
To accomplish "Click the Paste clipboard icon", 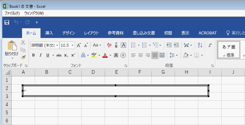I will click(12, 45).
